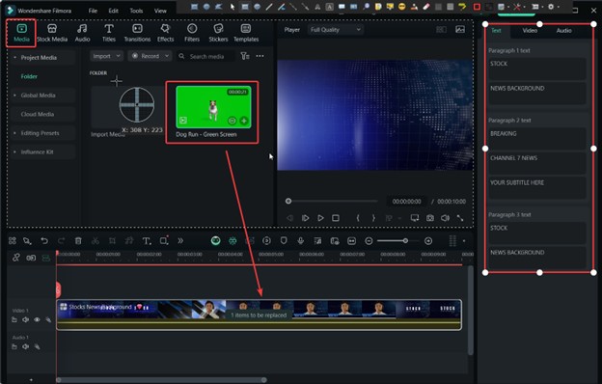
Task: Open the Edit menu
Action: (113, 11)
